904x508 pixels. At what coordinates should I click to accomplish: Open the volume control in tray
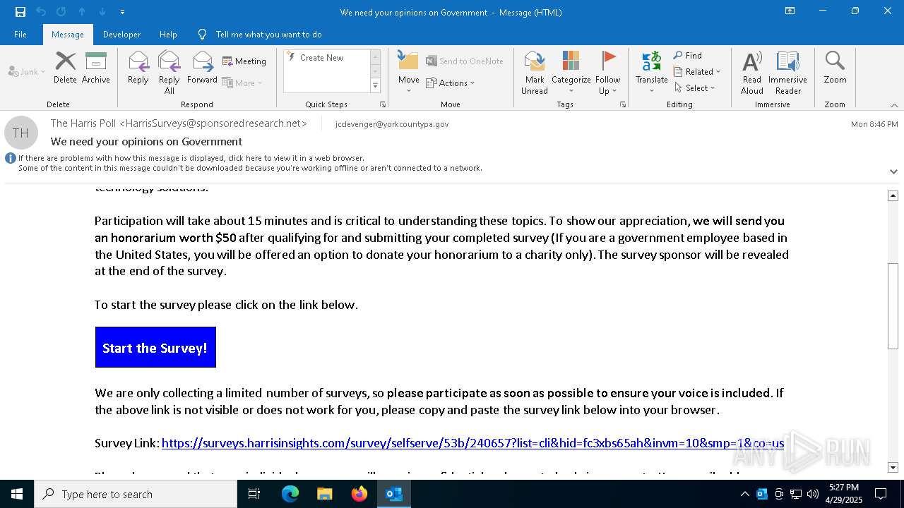coord(813,494)
